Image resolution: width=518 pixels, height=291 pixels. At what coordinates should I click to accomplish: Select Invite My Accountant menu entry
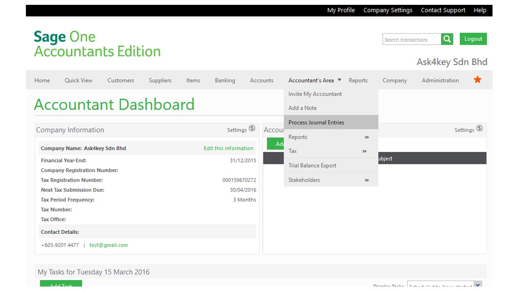[315, 94]
